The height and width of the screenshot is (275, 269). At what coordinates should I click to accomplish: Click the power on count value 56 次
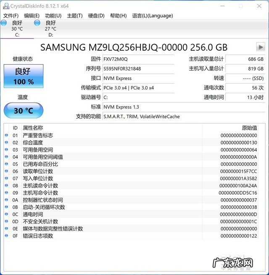click(245, 88)
